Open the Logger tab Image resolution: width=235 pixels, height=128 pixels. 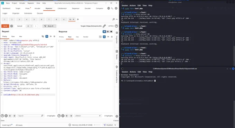[5, 13]
